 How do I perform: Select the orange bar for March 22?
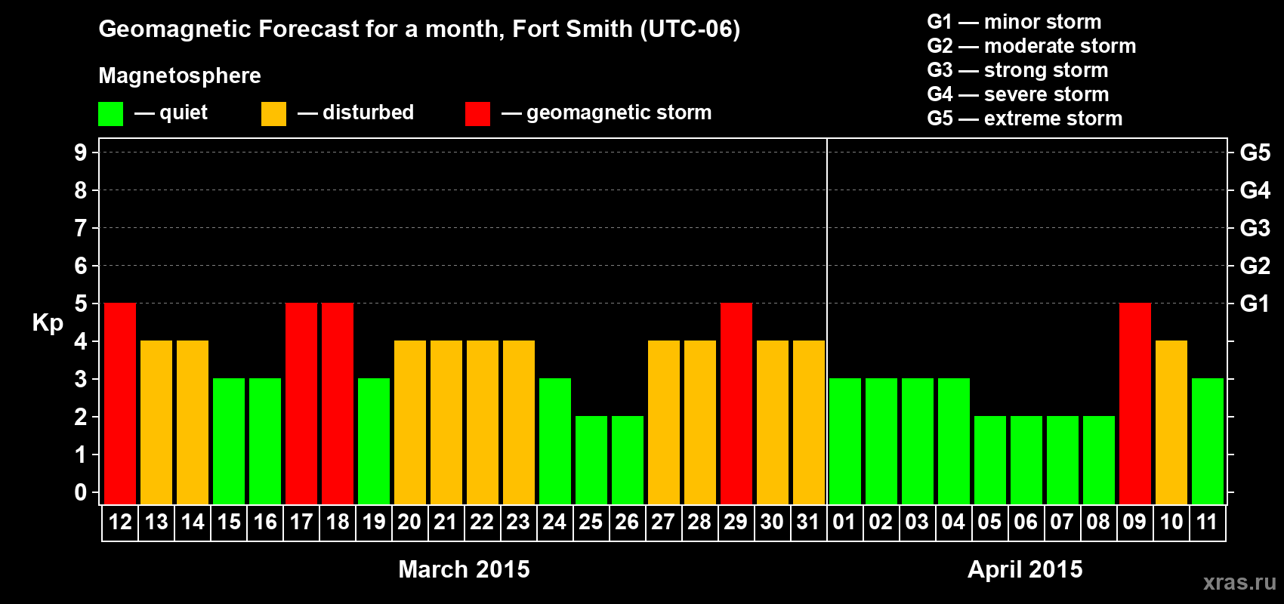click(x=483, y=423)
